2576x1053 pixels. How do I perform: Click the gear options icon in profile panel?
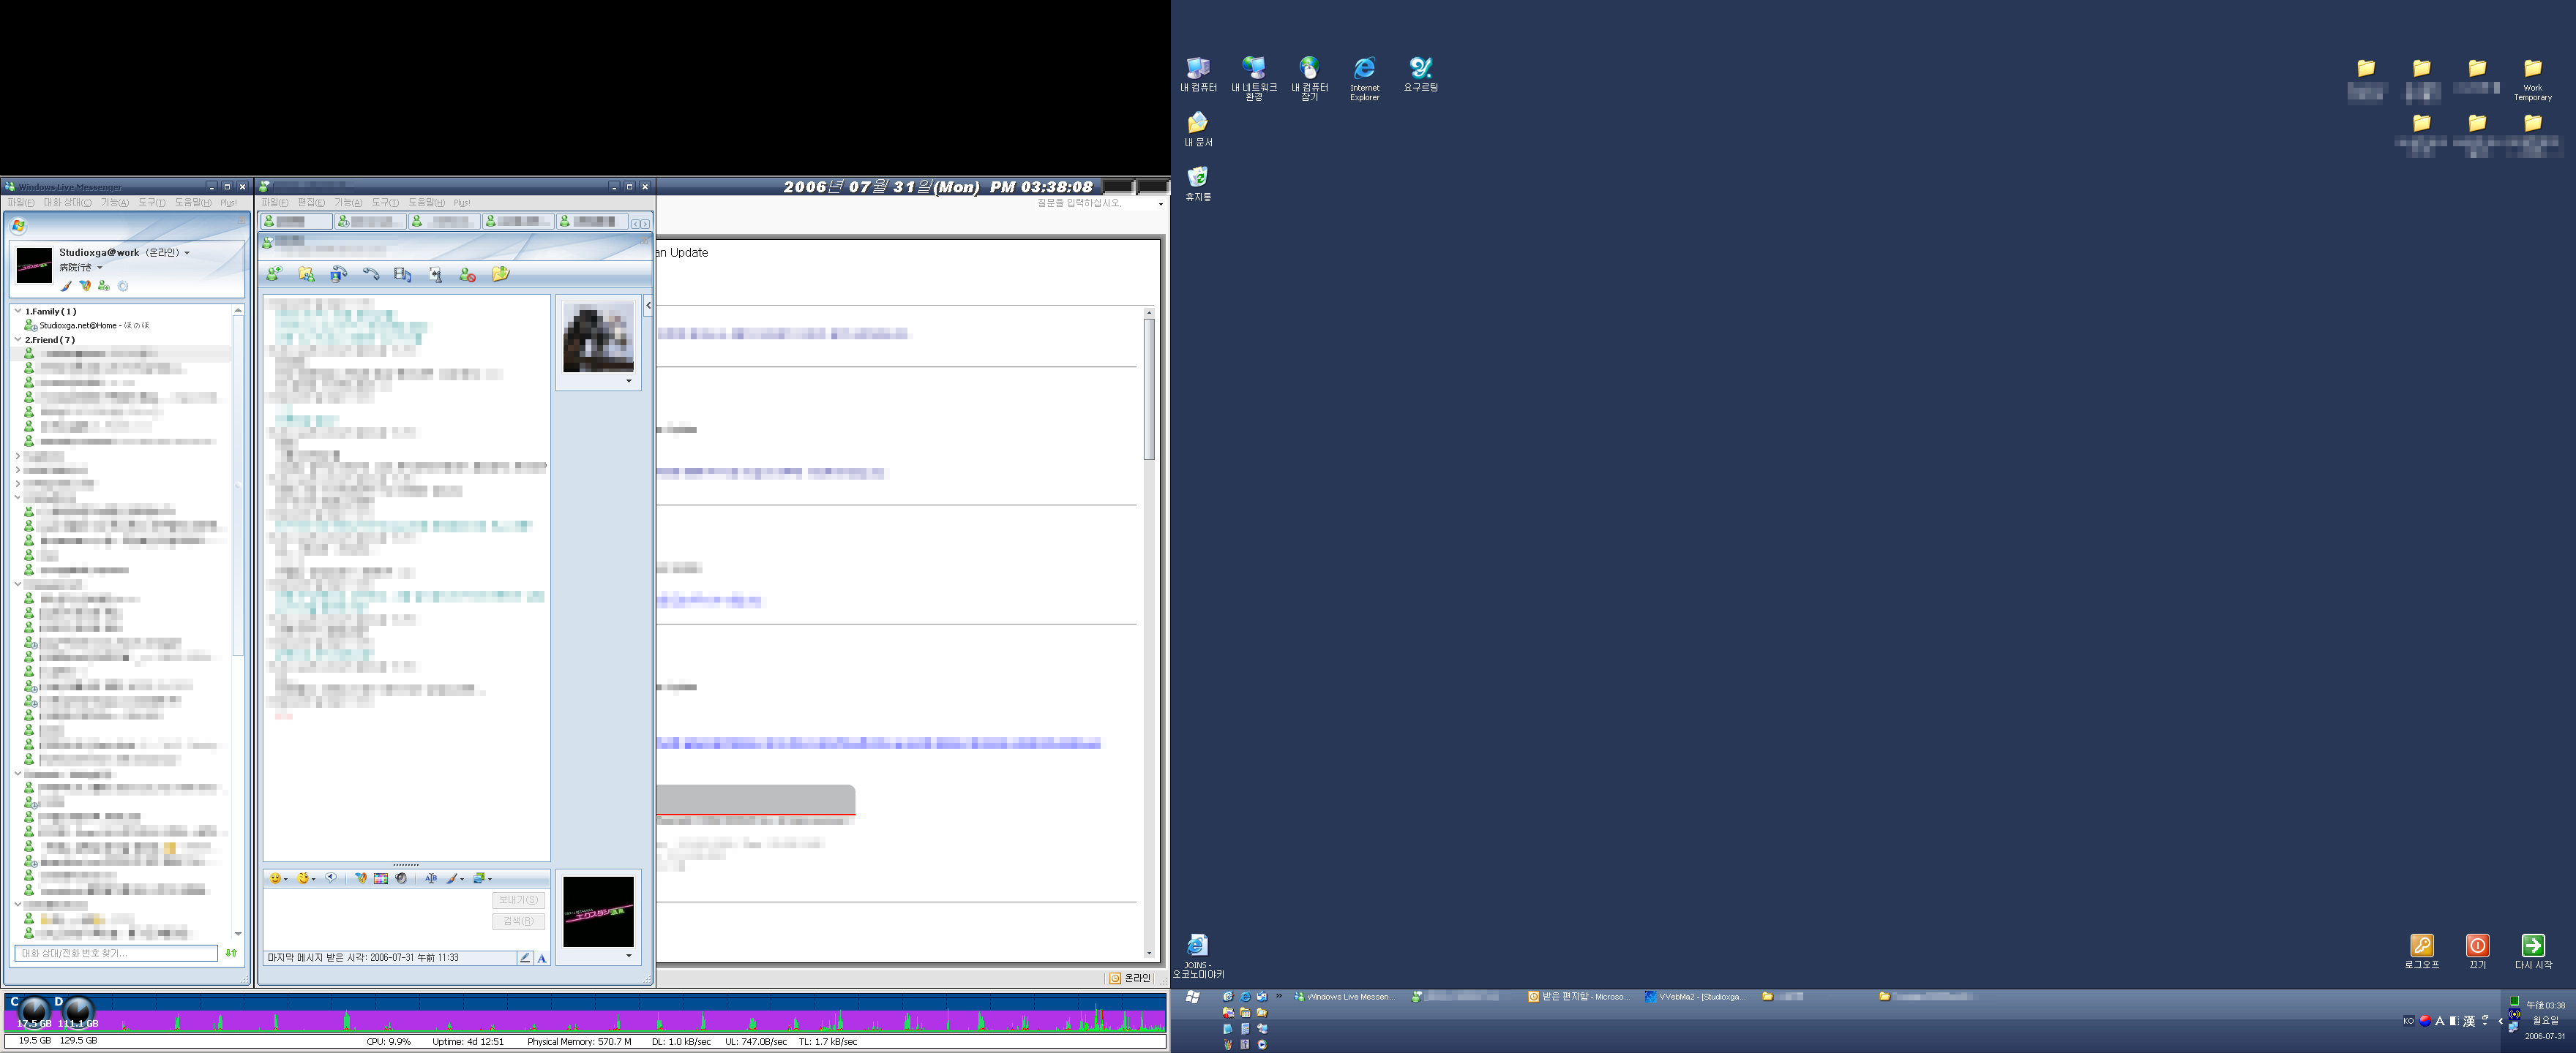[x=123, y=286]
